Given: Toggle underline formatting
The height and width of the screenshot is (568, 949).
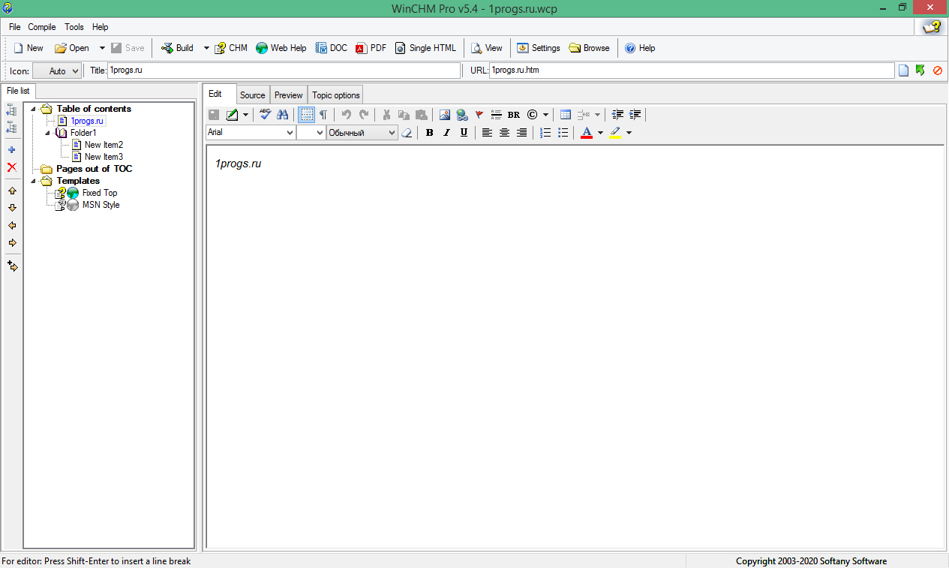Looking at the screenshot, I should pyautogui.click(x=464, y=133).
